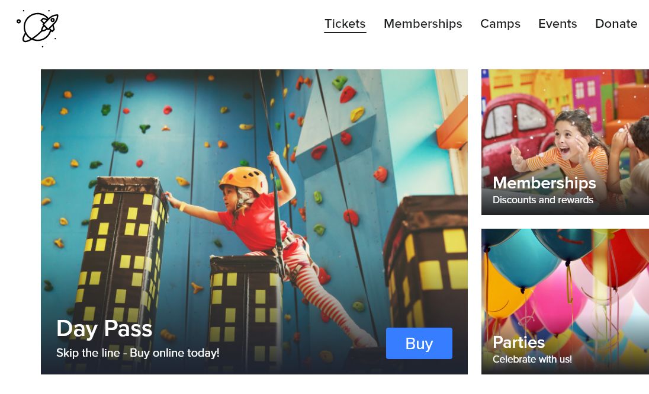Click the "Celebrate with us!" caption
649x394 pixels.
click(x=532, y=359)
